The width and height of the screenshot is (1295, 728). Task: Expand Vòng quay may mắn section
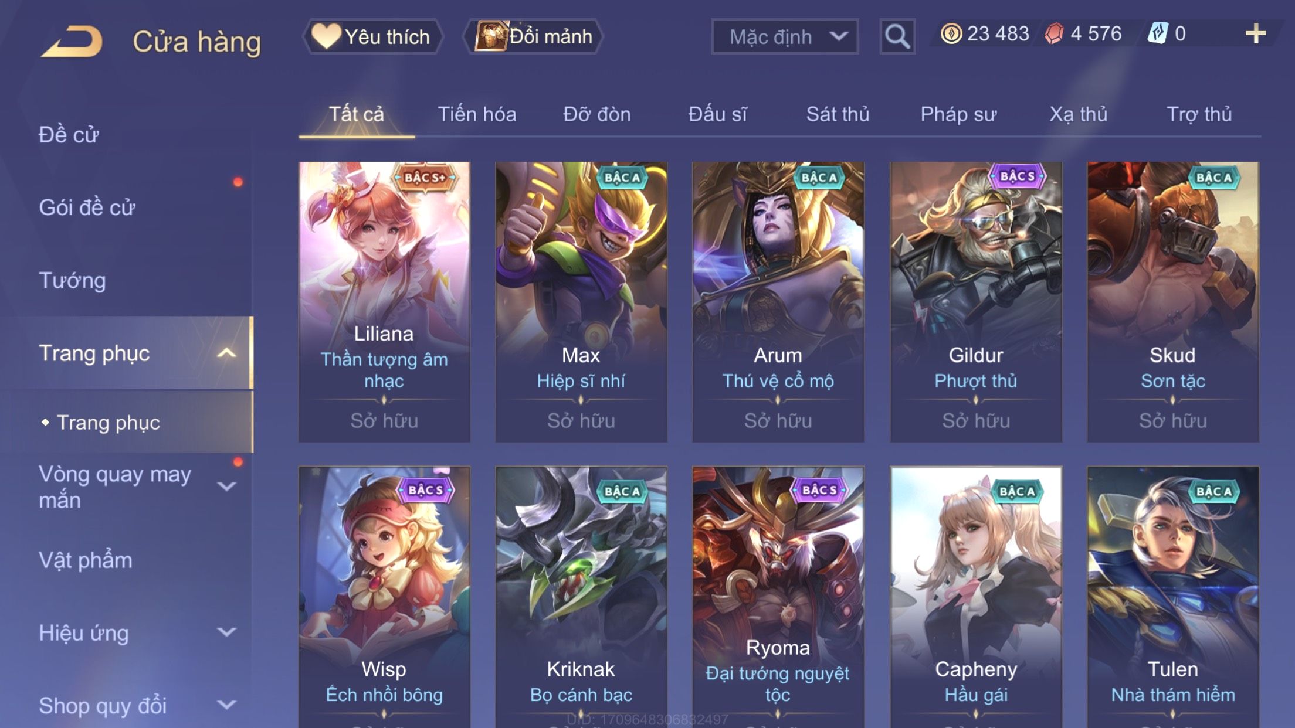pos(227,486)
